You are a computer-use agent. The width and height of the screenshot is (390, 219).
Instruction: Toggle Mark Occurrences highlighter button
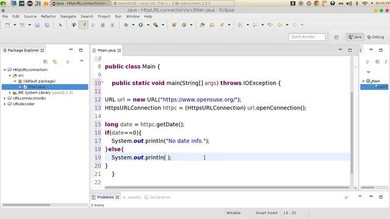[x=83, y=25]
